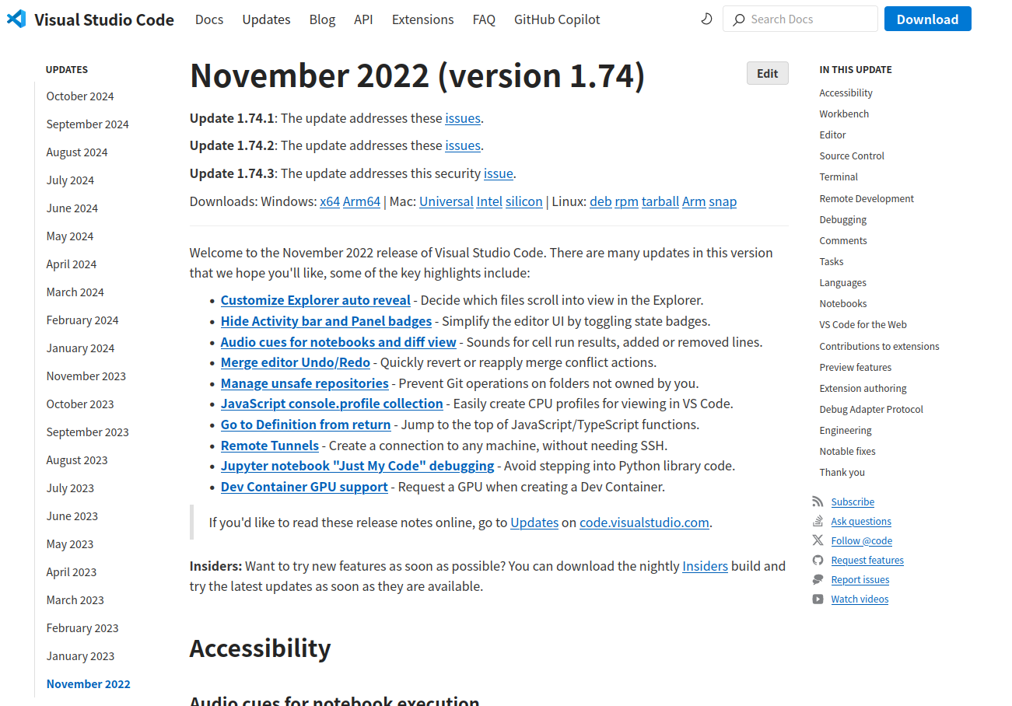
Task: Open the Subscribe link
Action: click(x=853, y=502)
